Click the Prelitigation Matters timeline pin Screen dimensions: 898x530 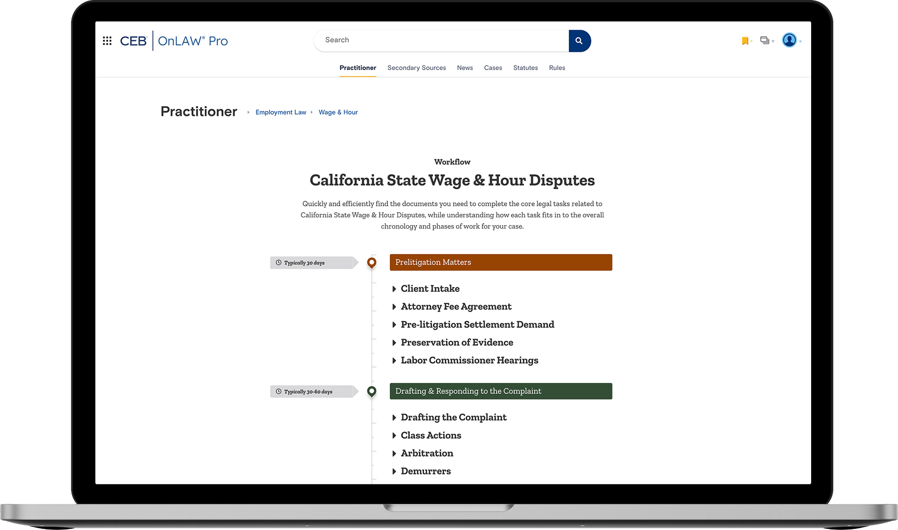tap(372, 262)
